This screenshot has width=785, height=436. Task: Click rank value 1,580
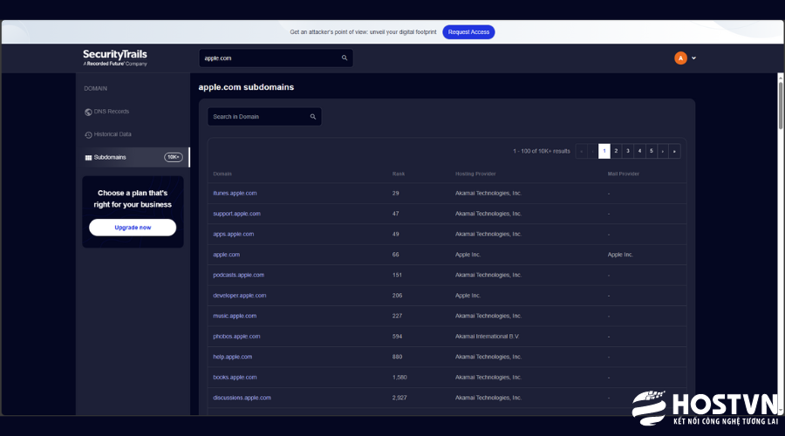pos(399,378)
